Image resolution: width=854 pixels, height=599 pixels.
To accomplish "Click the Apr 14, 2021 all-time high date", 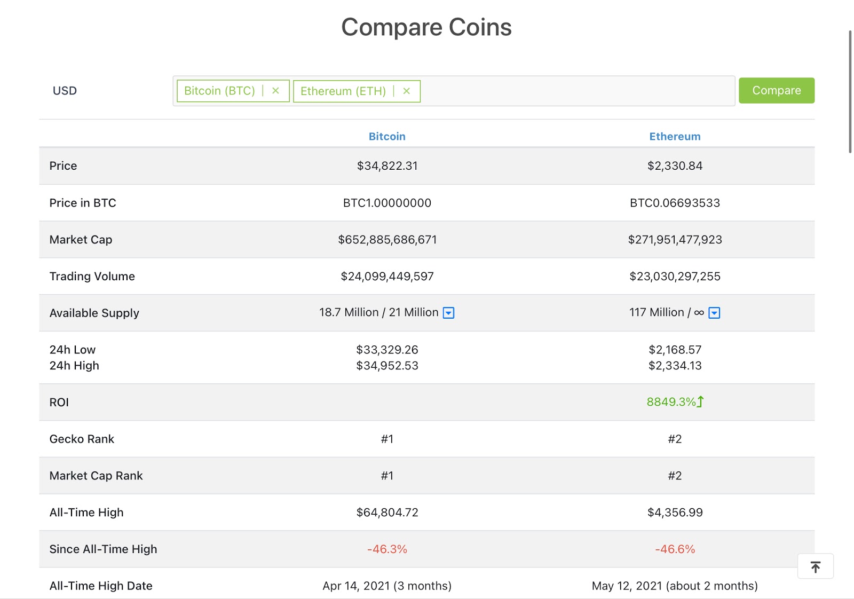I will point(387,586).
